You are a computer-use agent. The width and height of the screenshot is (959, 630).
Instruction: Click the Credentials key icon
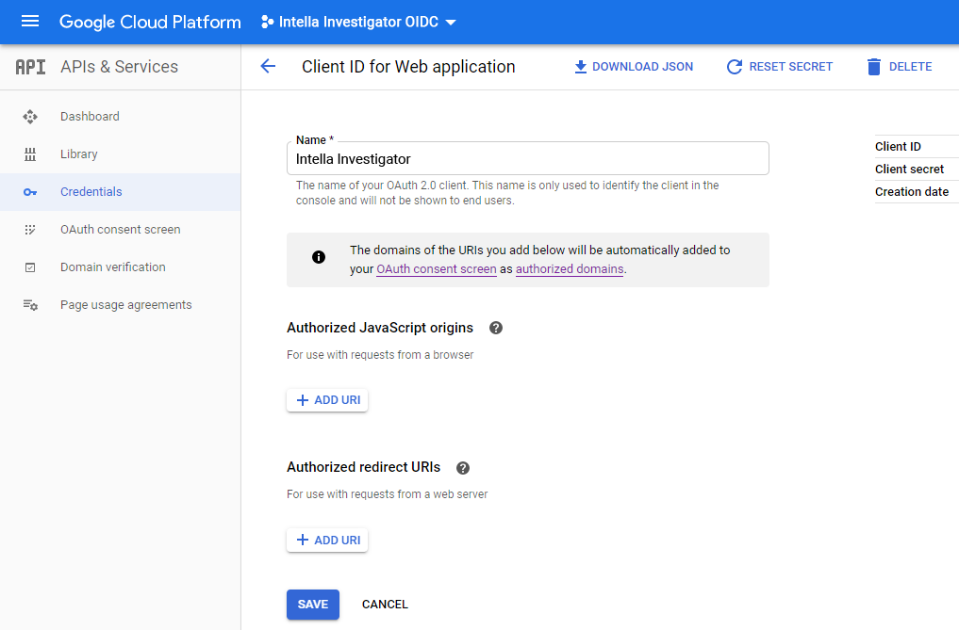tap(29, 191)
